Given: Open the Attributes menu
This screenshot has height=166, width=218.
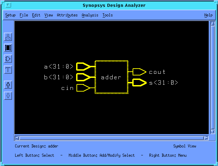Looking at the screenshot, I should point(67,15).
